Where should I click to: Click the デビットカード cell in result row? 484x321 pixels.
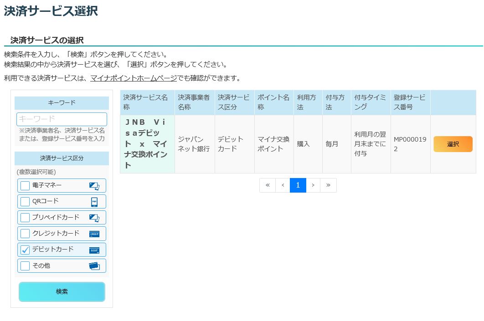[x=235, y=144]
